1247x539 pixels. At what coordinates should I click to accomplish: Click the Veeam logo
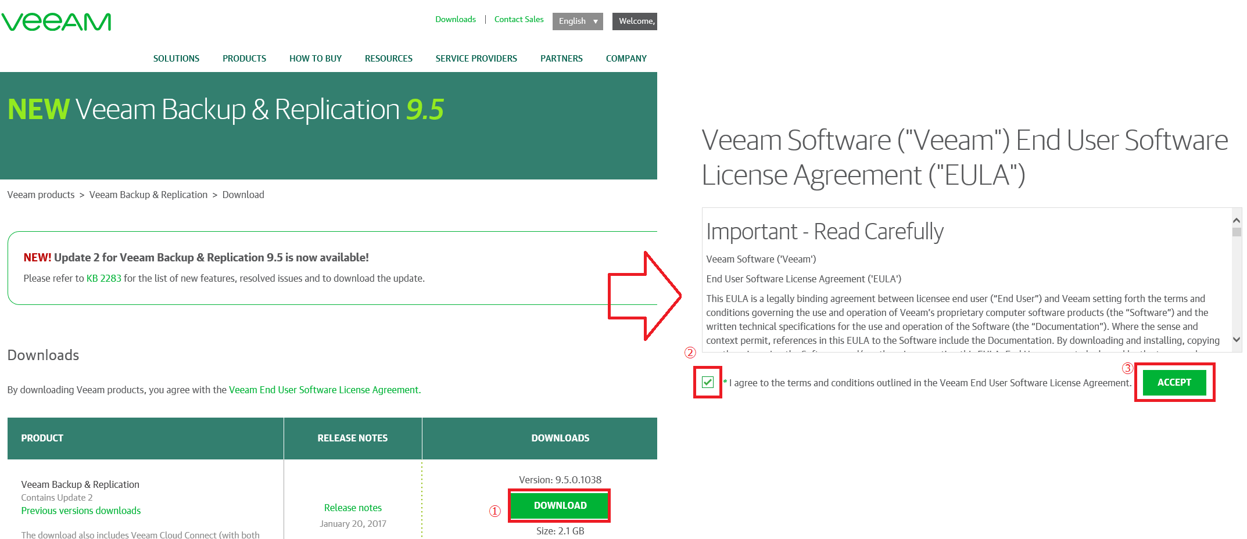coord(56,22)
